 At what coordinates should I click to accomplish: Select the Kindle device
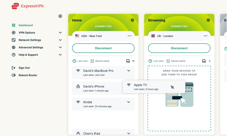pyautogui.click(x=103, y=104)
